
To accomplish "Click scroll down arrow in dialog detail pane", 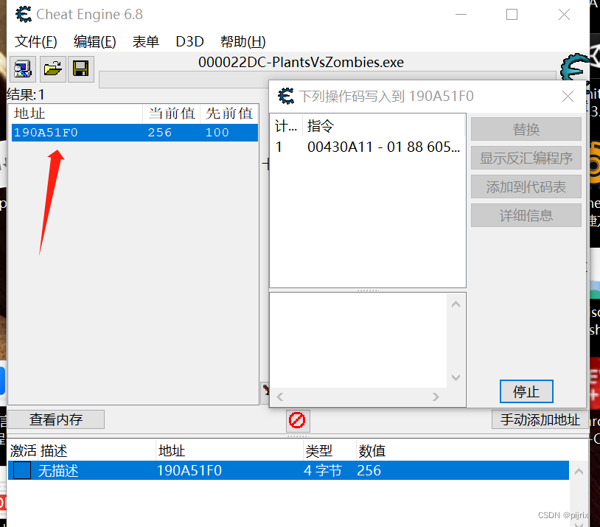I will click(x=456, y=377).
